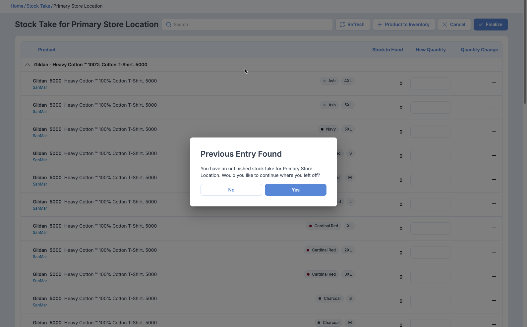Click the X icon on Cancel button
Viewport: 527px width, 327px height.
pos(445,25)
